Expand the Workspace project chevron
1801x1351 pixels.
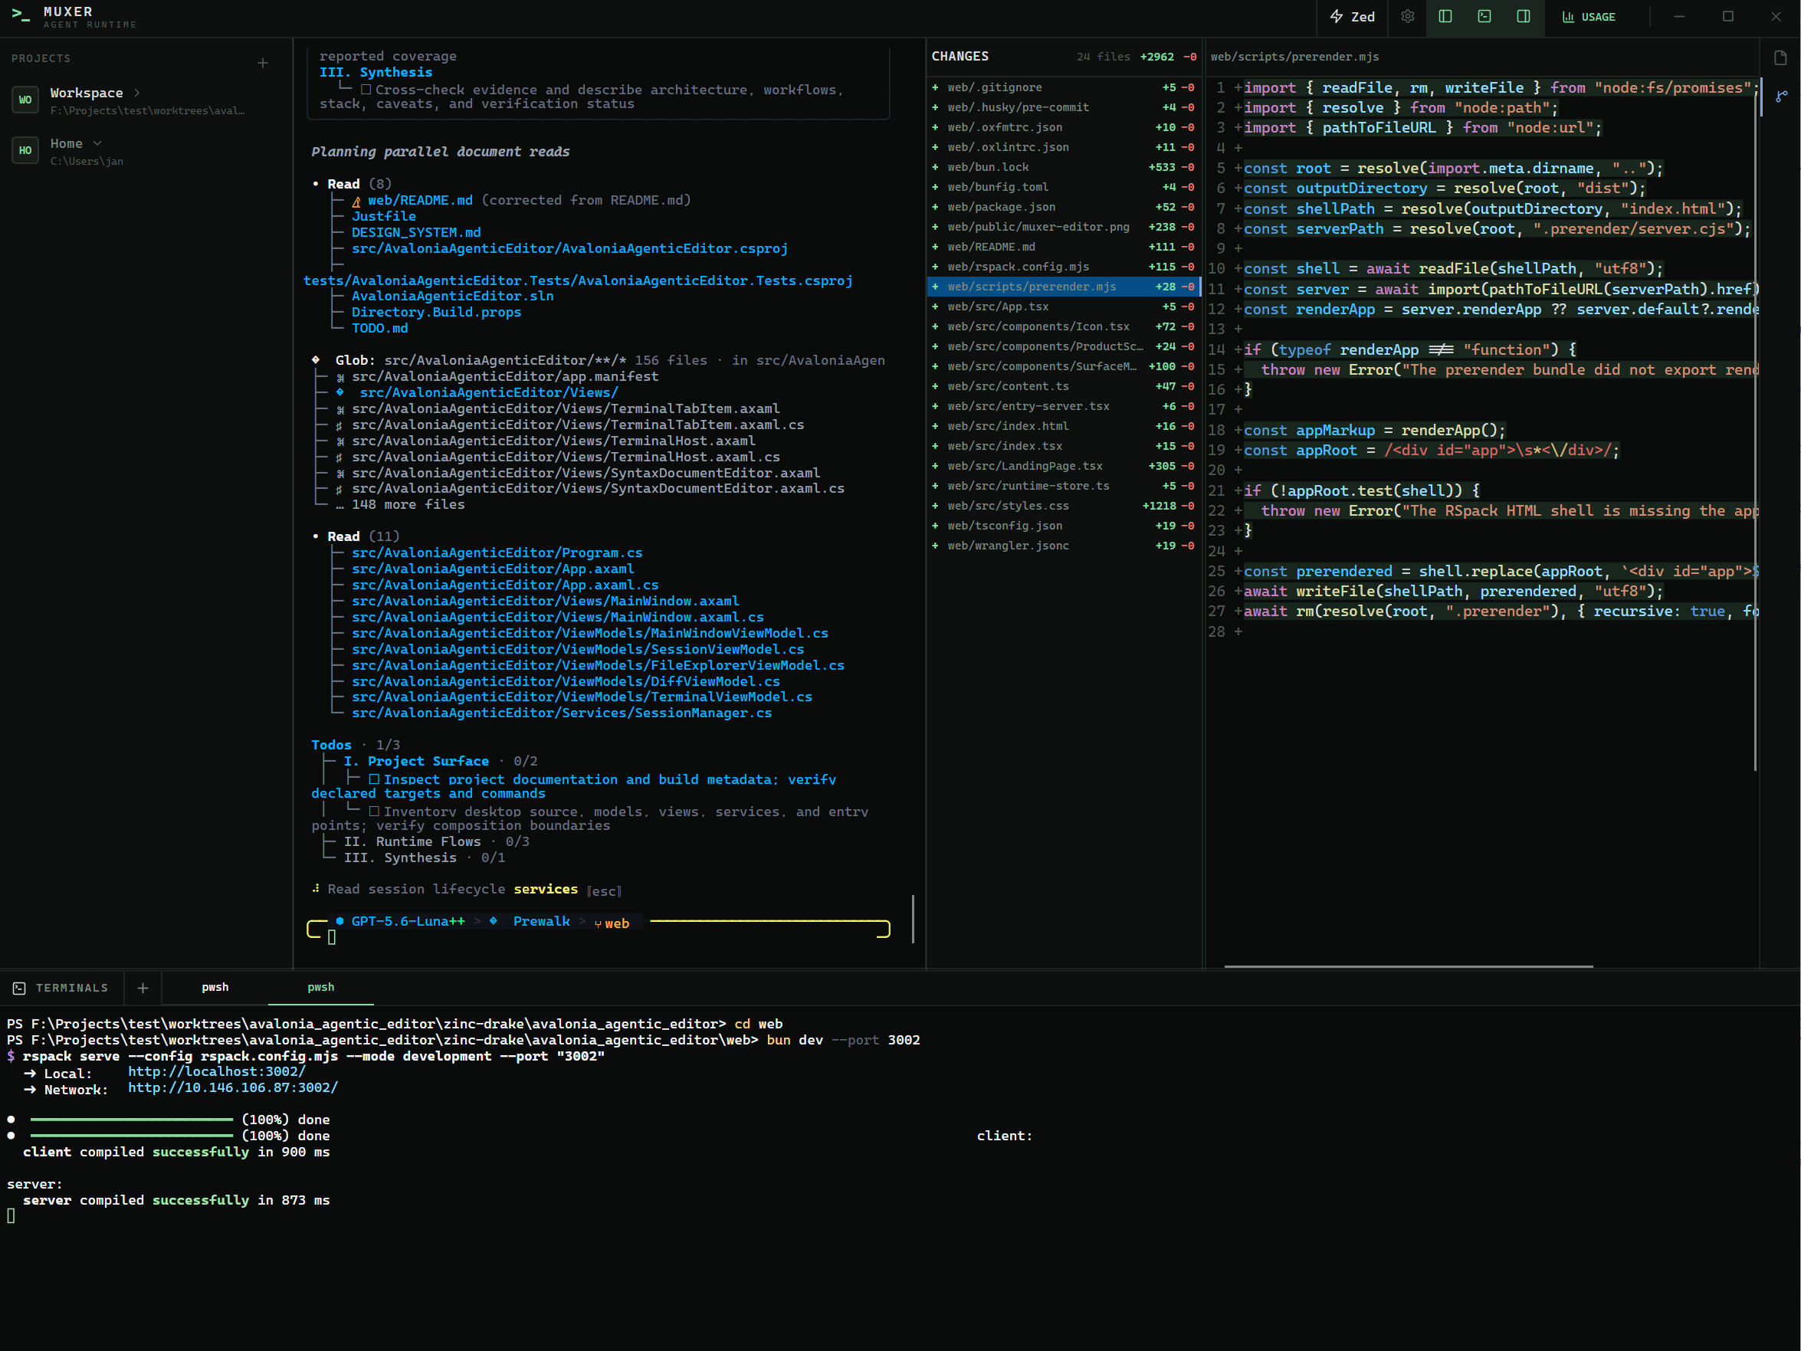pos(136,93)
